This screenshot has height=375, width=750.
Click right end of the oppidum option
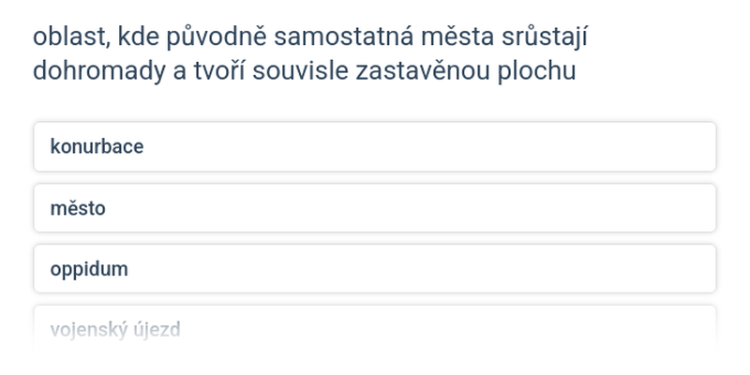click(x=689, y=269)
